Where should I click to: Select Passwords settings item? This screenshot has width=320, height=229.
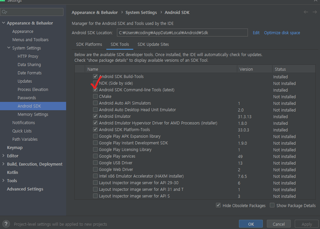coord(27,98)
